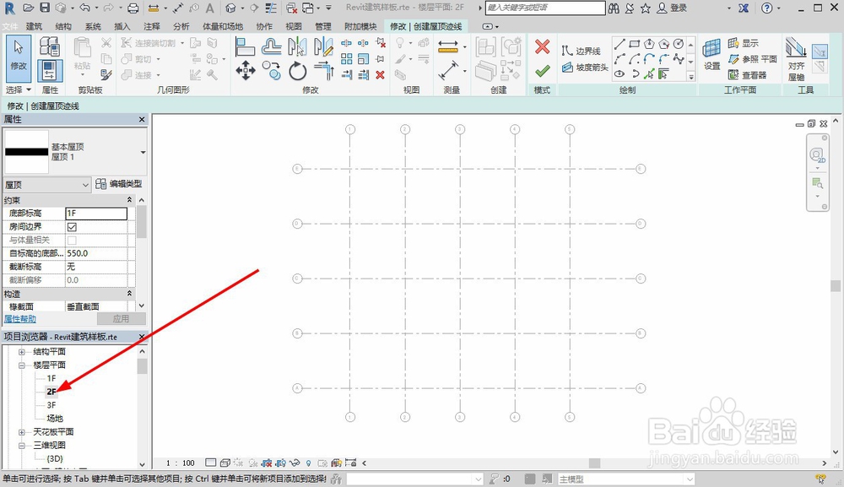The image size is (844, 487).
Task: Select Trim/Extend to Corner tool
Action: pyautogui.click(x=323, y=71)
